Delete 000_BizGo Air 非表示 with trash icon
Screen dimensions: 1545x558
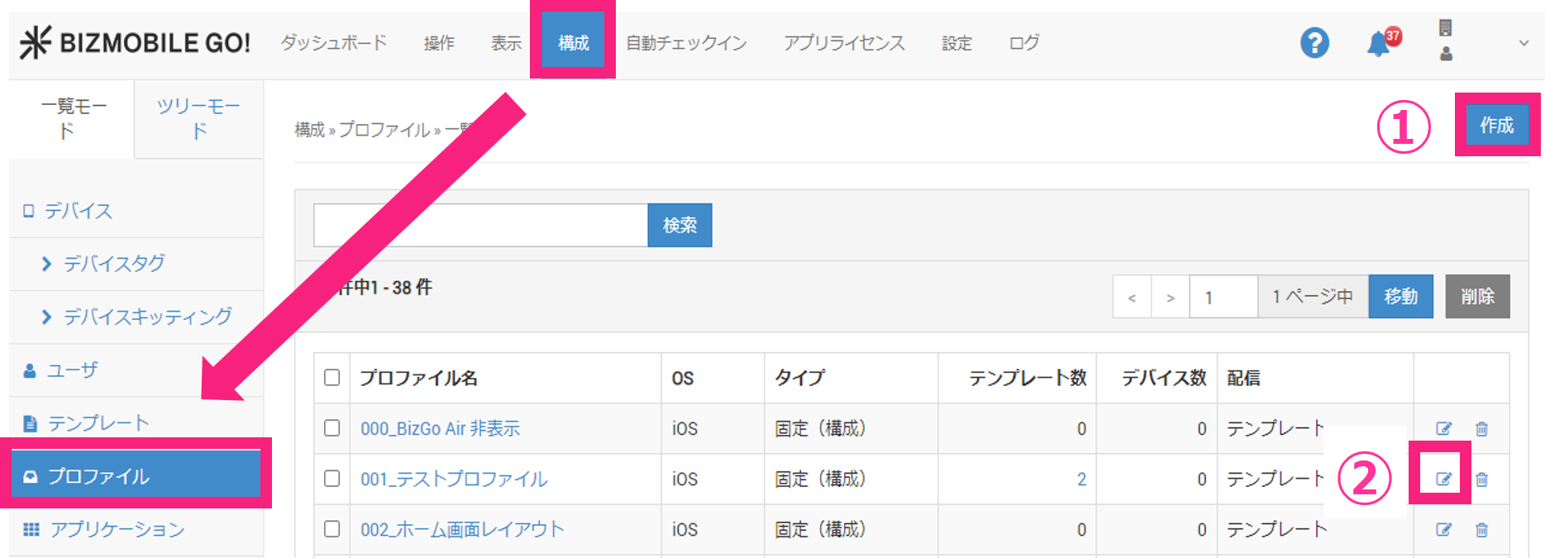(1481, 428)
